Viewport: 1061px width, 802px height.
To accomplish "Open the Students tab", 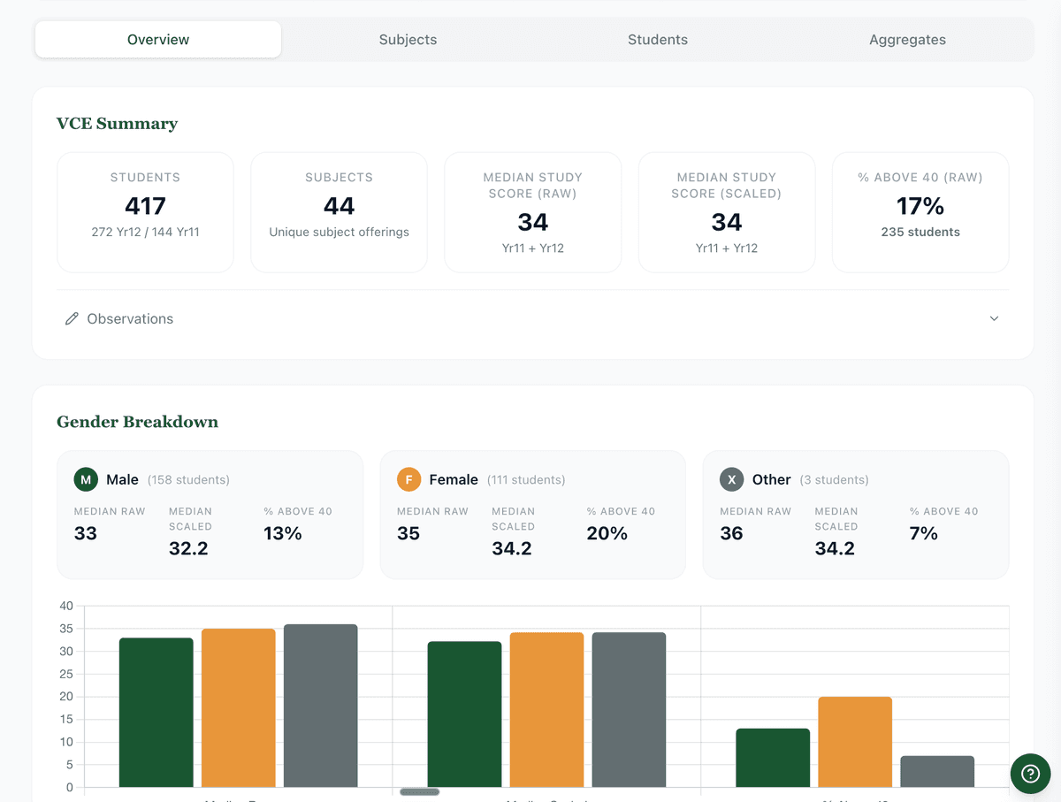I will point(658,40).
